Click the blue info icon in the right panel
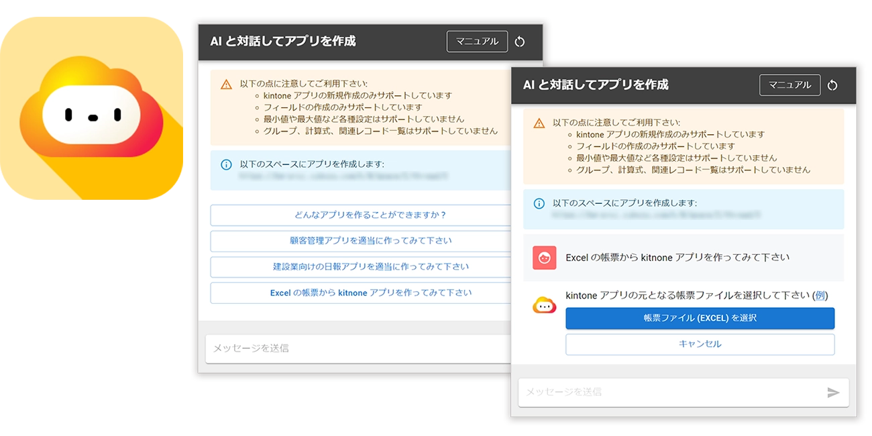This screenshot has height=436, width=872. click(x=539, y=203)
